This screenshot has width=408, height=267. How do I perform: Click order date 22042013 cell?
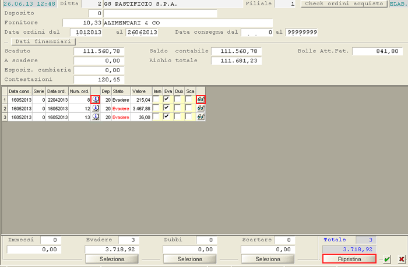[x=57, y=100]
